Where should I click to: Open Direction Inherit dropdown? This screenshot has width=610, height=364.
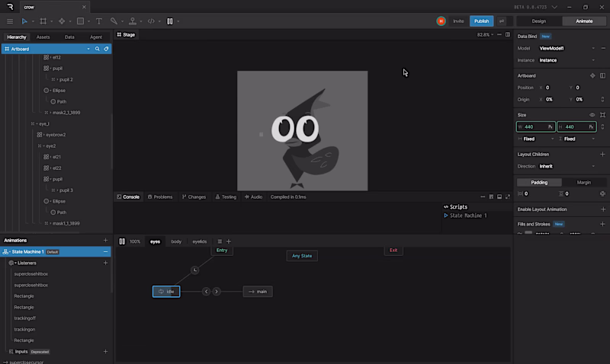(x=567, y=166)
